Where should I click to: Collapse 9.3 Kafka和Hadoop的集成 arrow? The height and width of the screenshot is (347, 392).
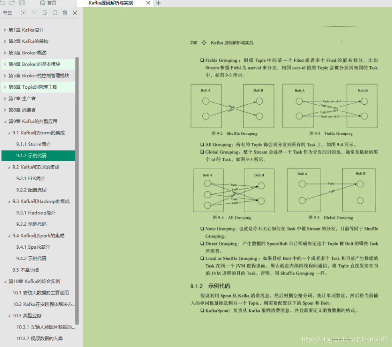pyautogui.click(x=9, y=201)
